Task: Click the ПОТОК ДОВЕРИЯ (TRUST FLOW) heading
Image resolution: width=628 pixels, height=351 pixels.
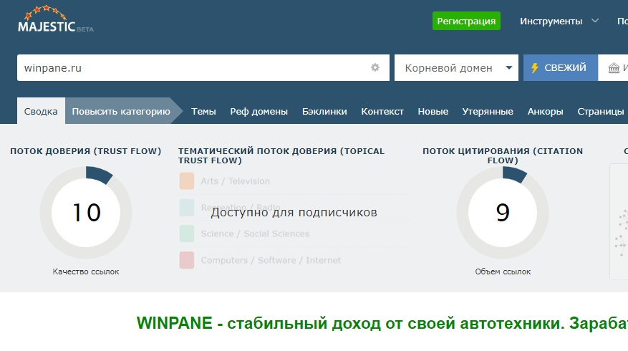Action: pos(86,151)
